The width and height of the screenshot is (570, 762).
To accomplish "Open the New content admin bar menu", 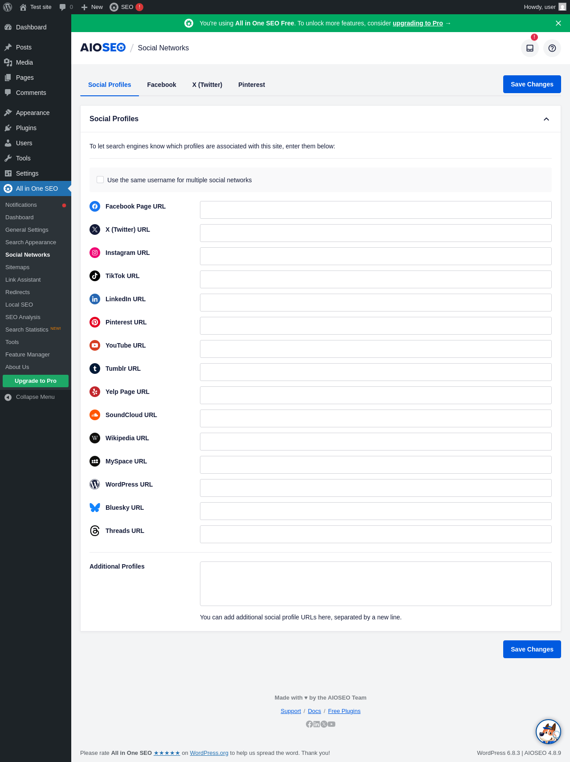I will [x=92, y=7].
